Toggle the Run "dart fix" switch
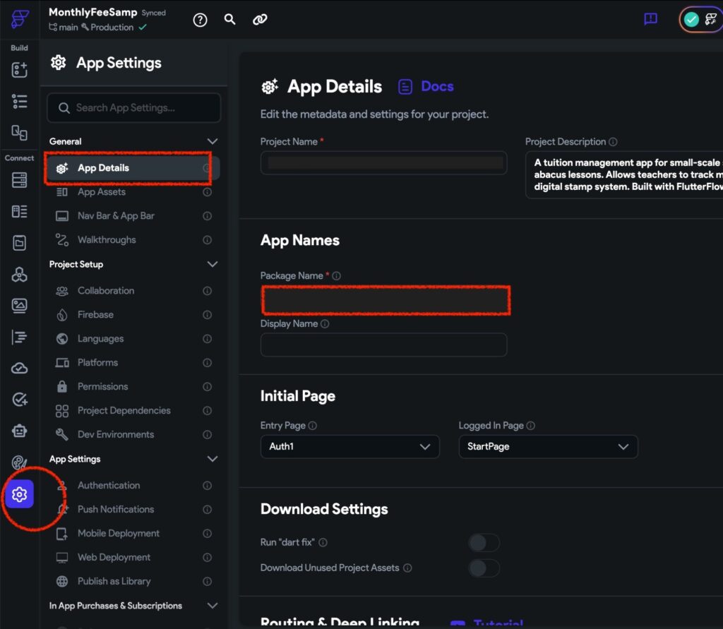Viewport: 723px width, 629px height. coord(484,543)
